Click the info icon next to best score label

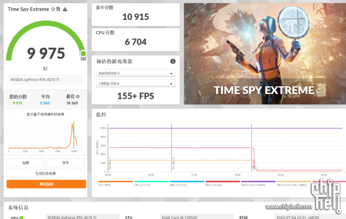78,96
